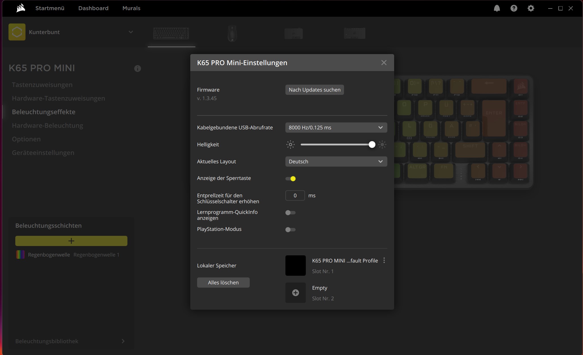Click the Regenbogenwelle rainbow layer icon
This screenshot has height=355, width=583.
coord(20,255)
